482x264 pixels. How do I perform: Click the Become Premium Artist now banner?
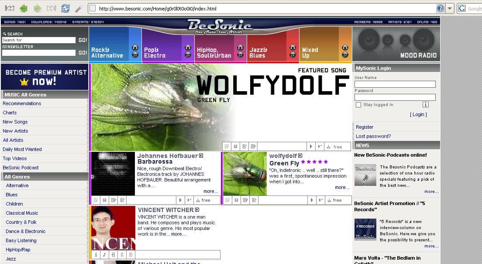(45, 76)
